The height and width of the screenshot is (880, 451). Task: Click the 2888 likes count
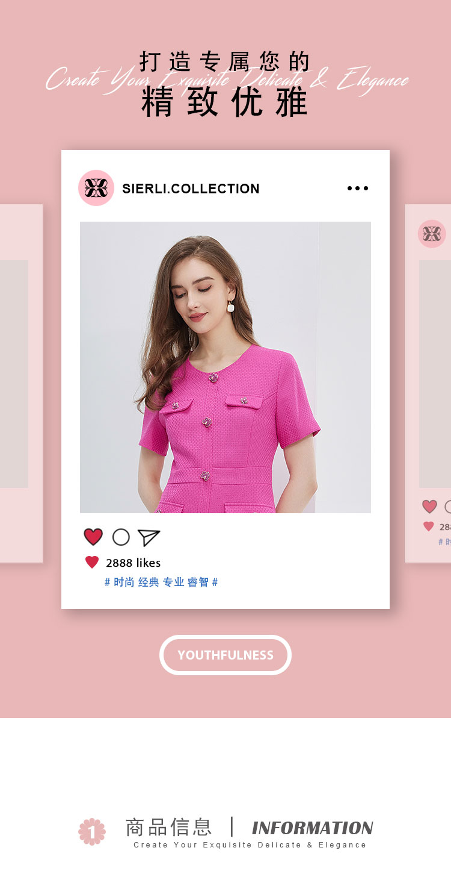click(x=133, y=563)
